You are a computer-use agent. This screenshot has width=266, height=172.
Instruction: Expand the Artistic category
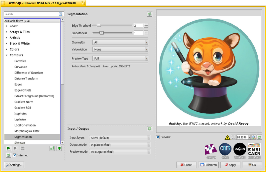pyautogui.click(x=6, y=38)
